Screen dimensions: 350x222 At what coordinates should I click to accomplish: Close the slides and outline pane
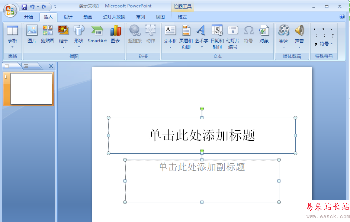tap(51, 66)
